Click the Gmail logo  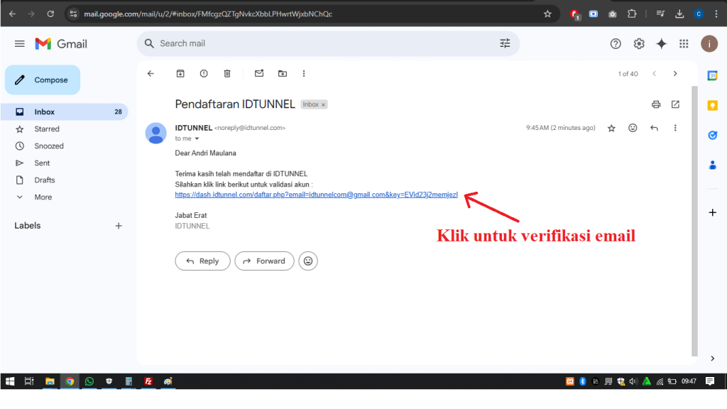pos(61,44)
